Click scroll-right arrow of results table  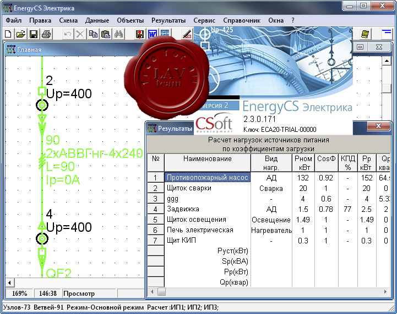click(x=385, y=292)
